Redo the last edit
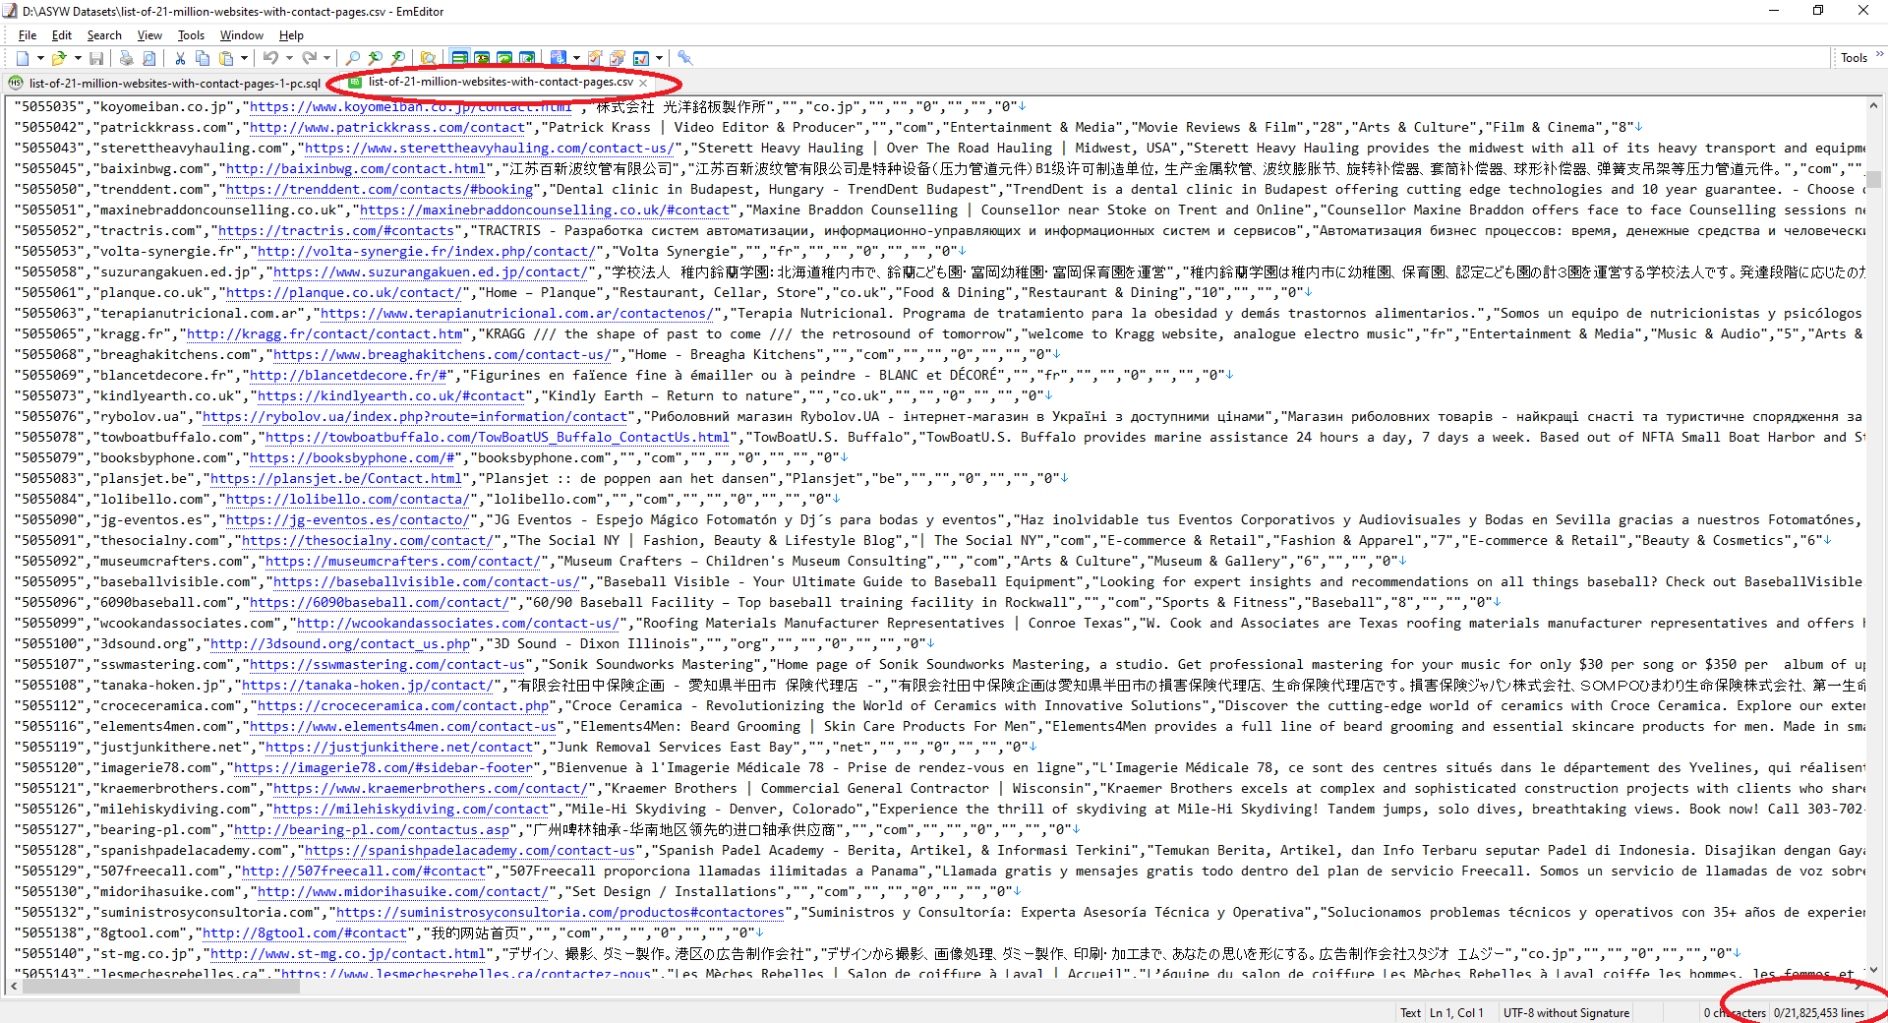 310,58
